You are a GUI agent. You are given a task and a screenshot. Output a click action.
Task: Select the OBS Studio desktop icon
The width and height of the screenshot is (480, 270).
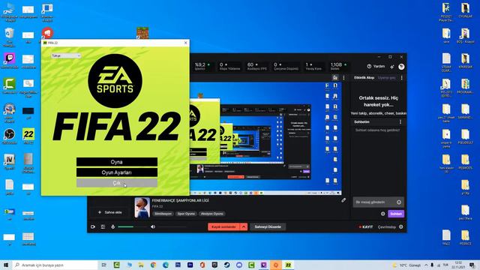10,136
